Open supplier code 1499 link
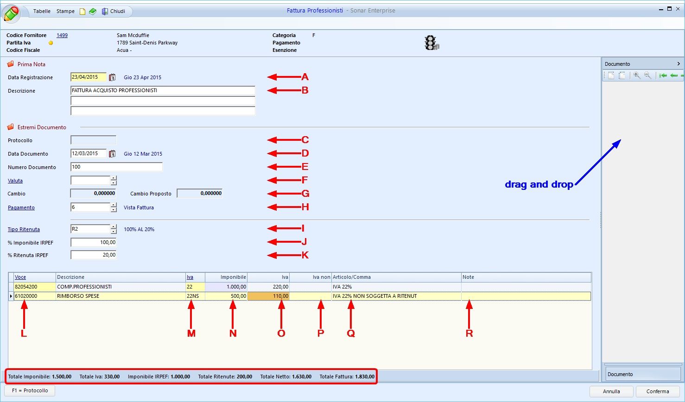Viewport: 685px width, 402px height. [62, 35]
